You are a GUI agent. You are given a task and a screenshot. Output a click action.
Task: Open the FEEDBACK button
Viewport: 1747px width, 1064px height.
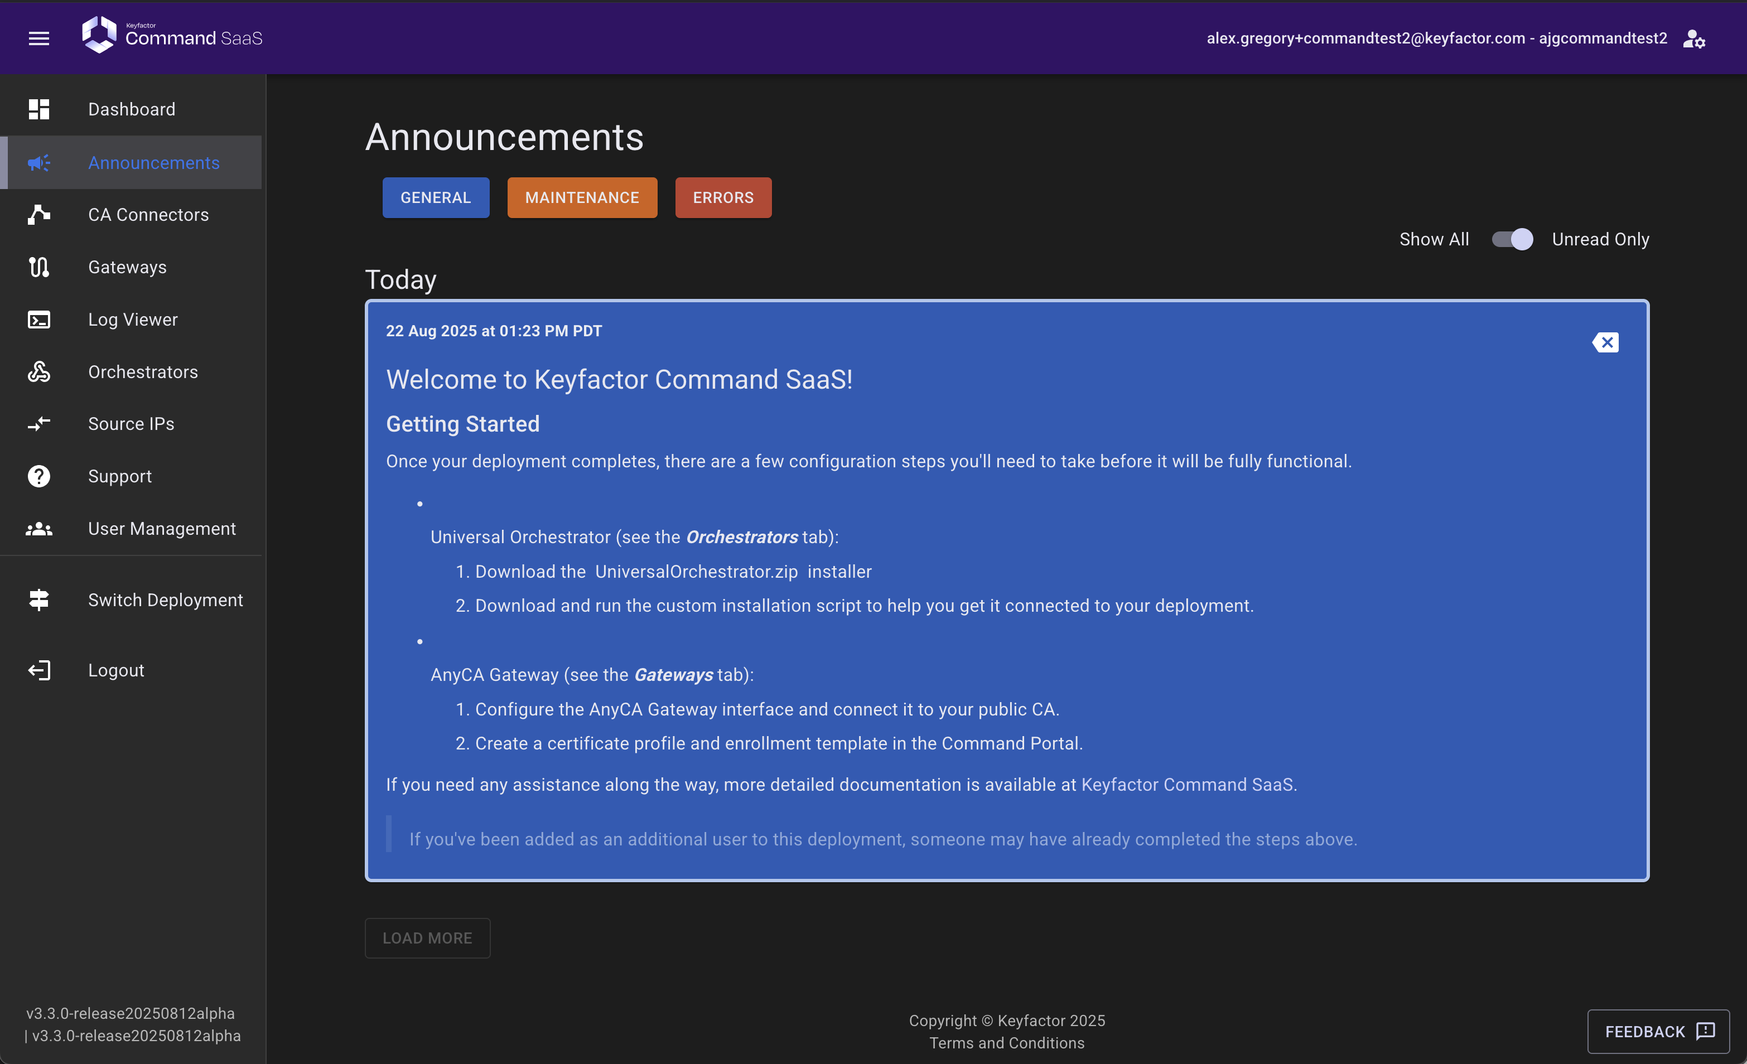1658,1032
